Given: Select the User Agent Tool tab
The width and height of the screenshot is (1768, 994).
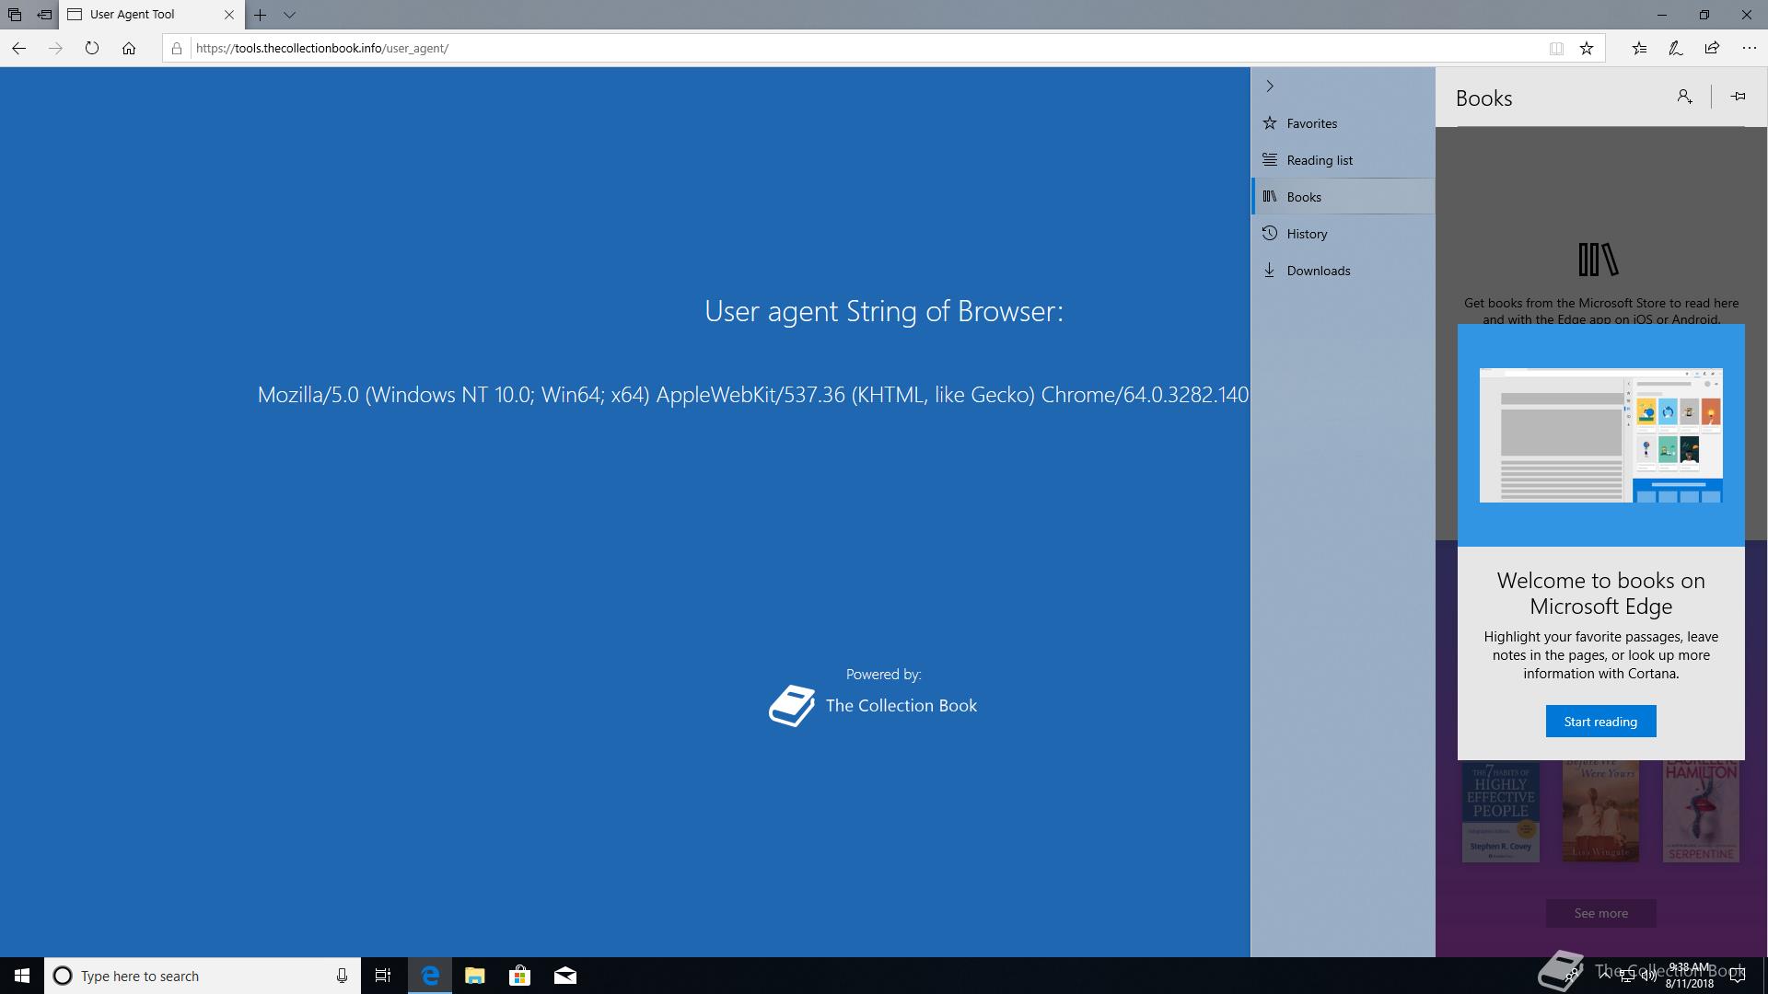Looking at the screenshot, I should click(152, 15).
